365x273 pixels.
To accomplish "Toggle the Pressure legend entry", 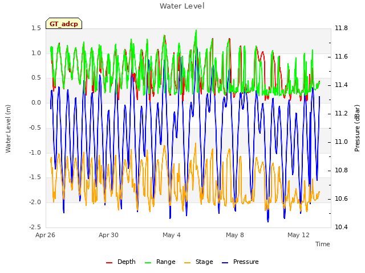I will click(240, 262).
